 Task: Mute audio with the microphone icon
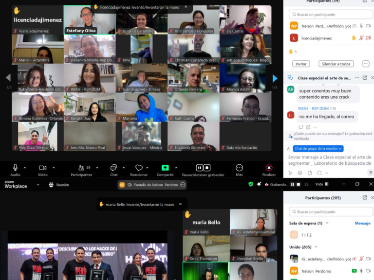pyautogui.click(x=15, y=168)
